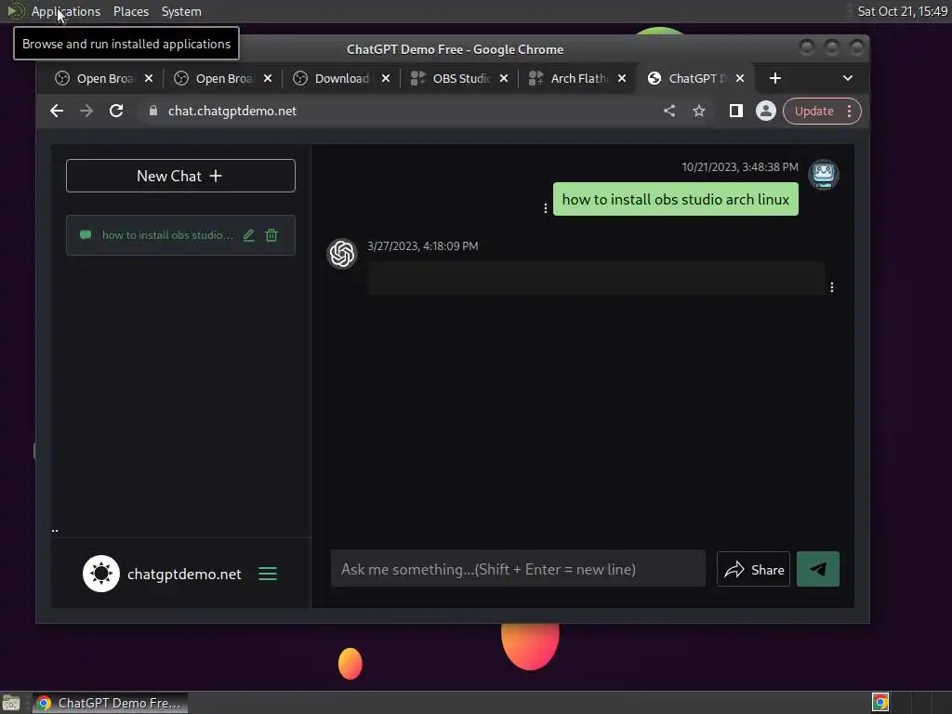Image resolution: width=952 pixels, height=714 pixels.
Task: Reload the chatgptdemo page
Action: 116,112
